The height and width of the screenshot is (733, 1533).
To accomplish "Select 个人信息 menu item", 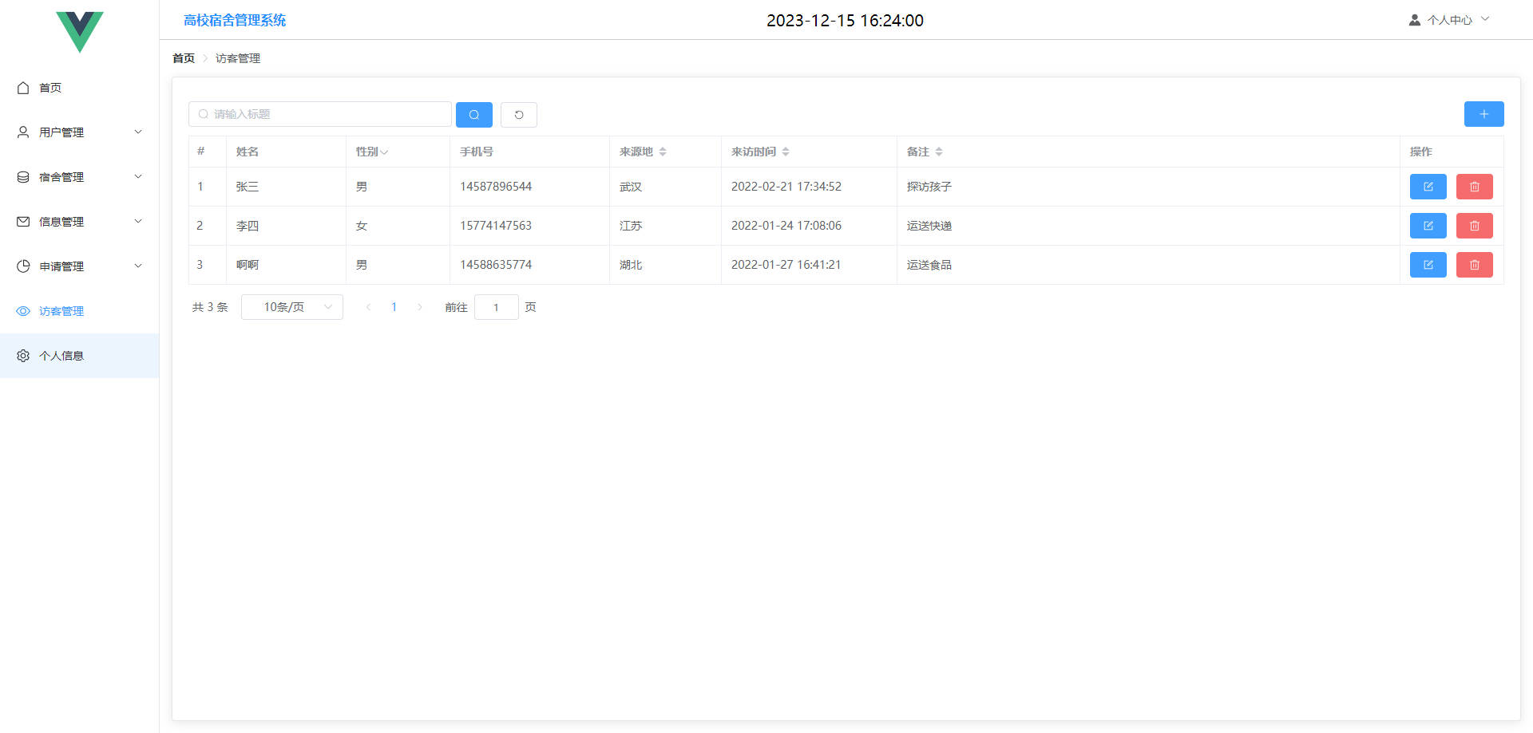I will tap(80, 356).
